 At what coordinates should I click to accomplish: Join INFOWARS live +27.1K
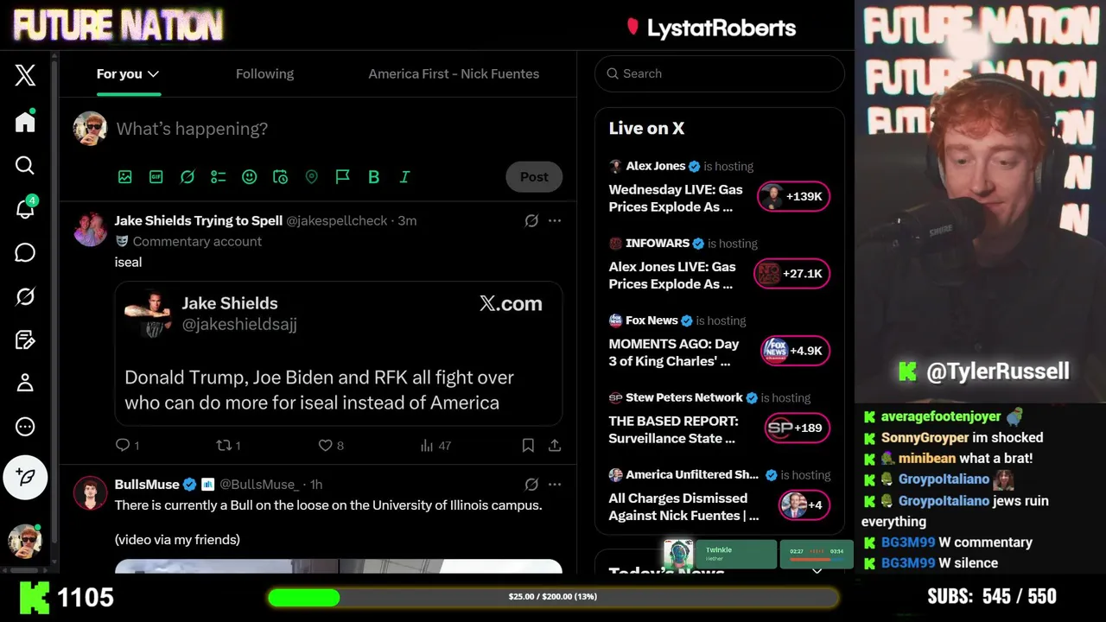[791, 274]
